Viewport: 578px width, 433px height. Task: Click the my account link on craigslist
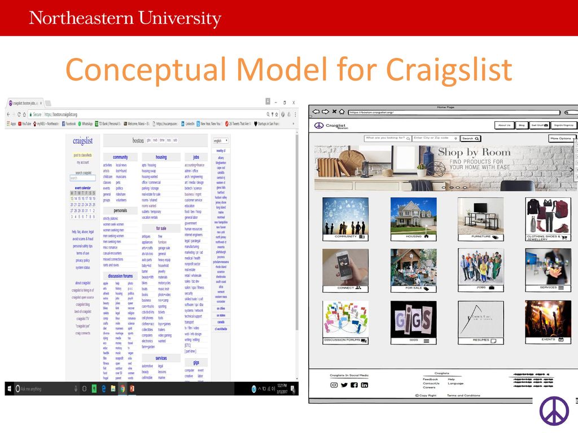click(83, 162)
